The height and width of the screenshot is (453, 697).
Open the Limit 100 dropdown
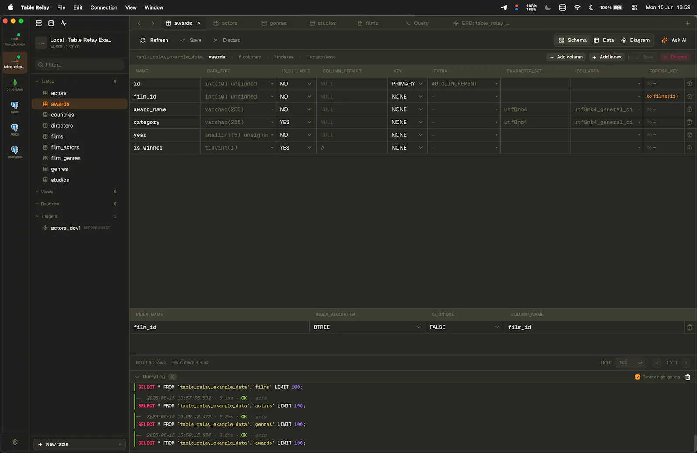pyautogui.click(x=631, y=363)
